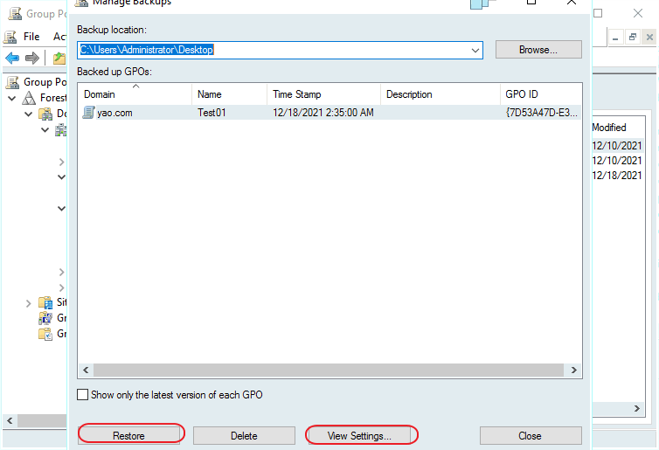Image resolution: width=659 pixels, height=450 pixels.
Task: Click the Group Policy Management title icon
Action: click(x=12, y=13)
